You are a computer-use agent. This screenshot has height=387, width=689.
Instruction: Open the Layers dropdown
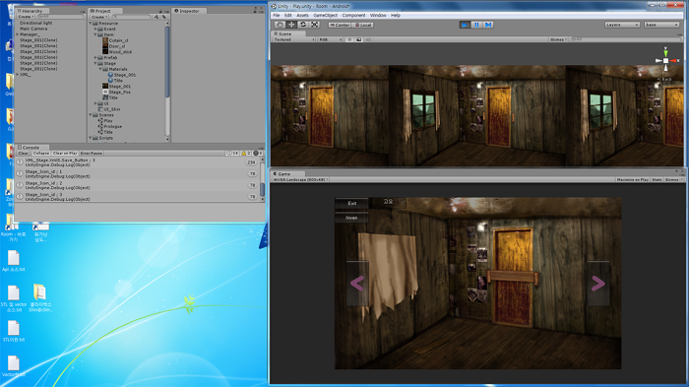pyautogui.click(x=622, y=25)
